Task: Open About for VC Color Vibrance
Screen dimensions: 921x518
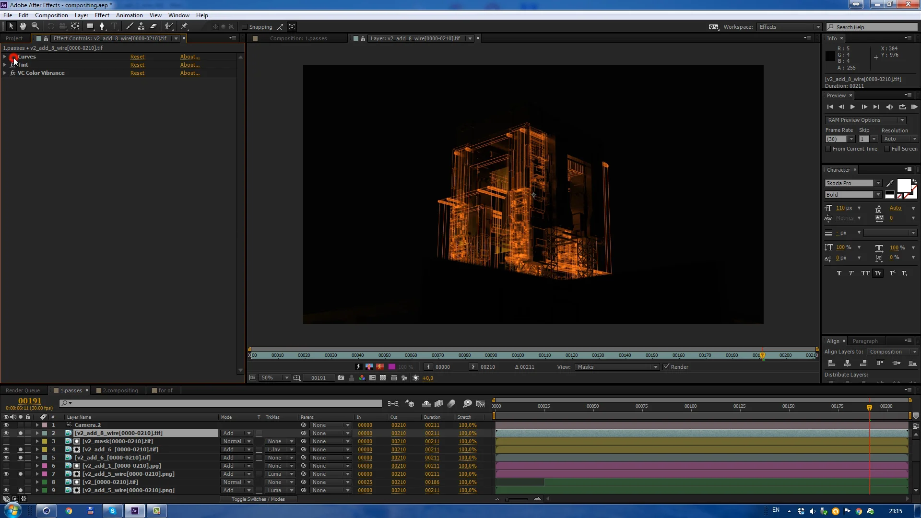Action: [190, 73]
